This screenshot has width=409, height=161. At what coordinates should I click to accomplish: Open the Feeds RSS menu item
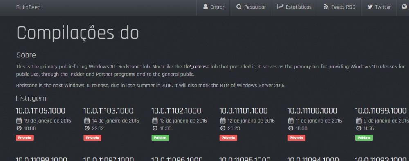pos(339,7)
